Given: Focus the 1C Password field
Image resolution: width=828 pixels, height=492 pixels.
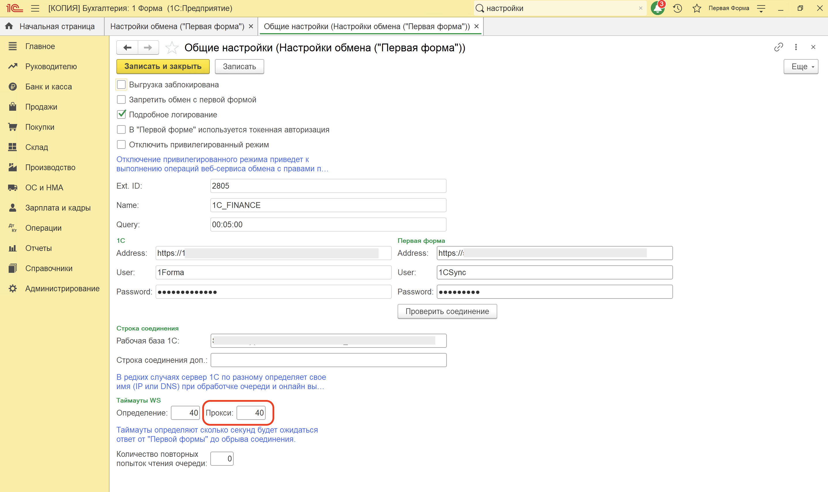Looking at the screenshot, I should pos(274,292).
